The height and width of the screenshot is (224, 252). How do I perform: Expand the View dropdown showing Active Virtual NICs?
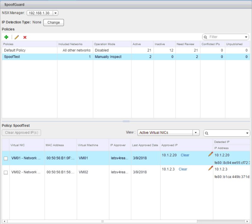[x=196, y=133]
